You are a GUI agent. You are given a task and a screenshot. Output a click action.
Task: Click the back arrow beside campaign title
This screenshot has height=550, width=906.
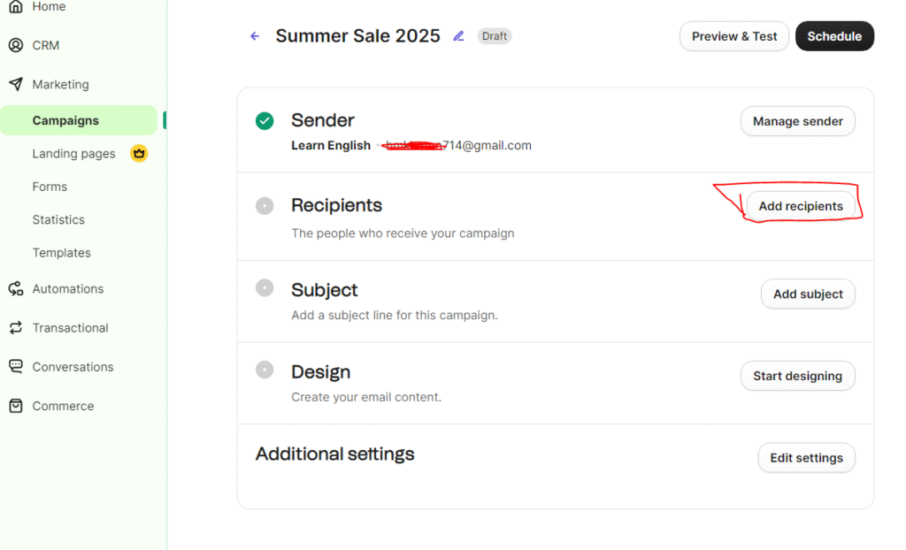(255, 36)
